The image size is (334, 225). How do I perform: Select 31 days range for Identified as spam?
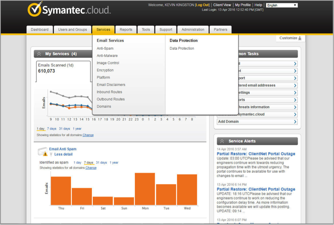click(x=101, y=163)
